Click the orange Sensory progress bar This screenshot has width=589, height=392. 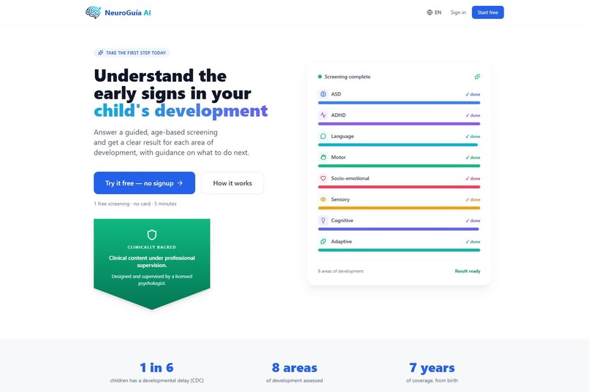(x=399, y=208)
